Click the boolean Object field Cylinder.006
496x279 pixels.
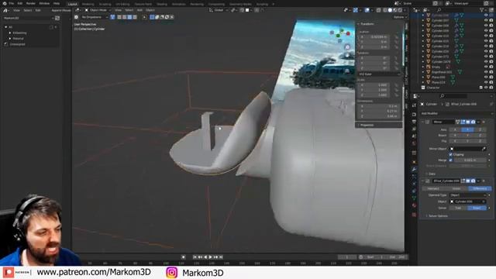tap(468, 201)
